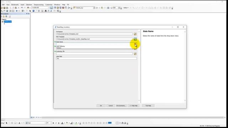The width and height of the screenshot is (228, 128).
Task: Click the Fixed Zoom In icon
Action: (x=10, y=11)
